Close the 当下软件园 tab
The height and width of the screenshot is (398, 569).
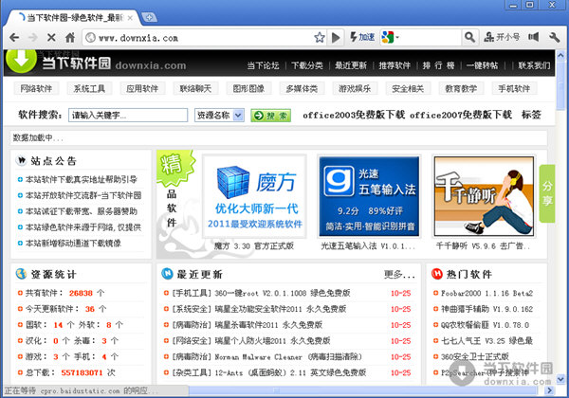point(130,17)
